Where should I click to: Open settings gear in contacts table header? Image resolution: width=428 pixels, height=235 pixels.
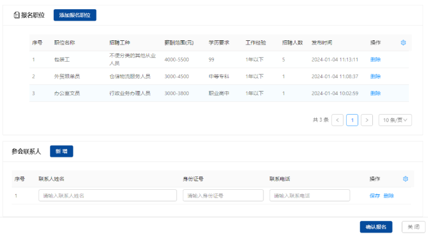point(405,179)
